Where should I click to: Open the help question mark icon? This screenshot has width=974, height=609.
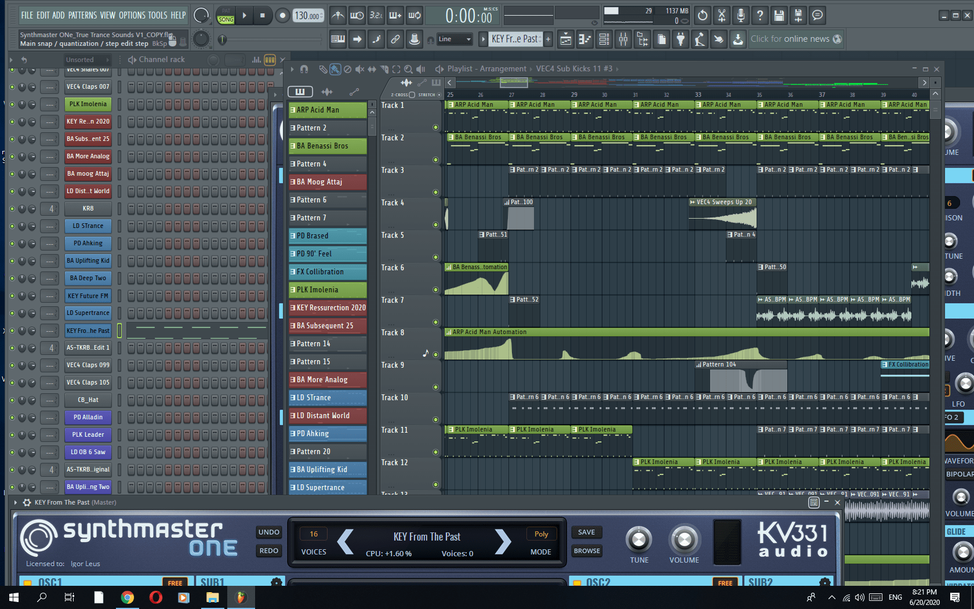760,15
